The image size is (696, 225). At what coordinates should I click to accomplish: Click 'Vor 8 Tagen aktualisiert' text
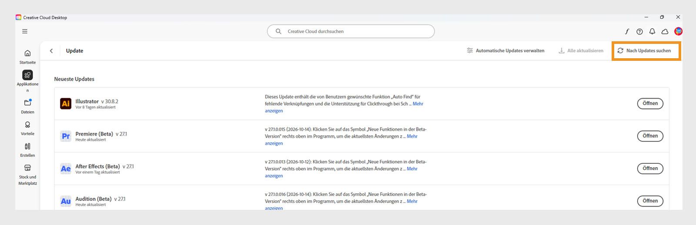pyautogui.click(x=95, y=107)
